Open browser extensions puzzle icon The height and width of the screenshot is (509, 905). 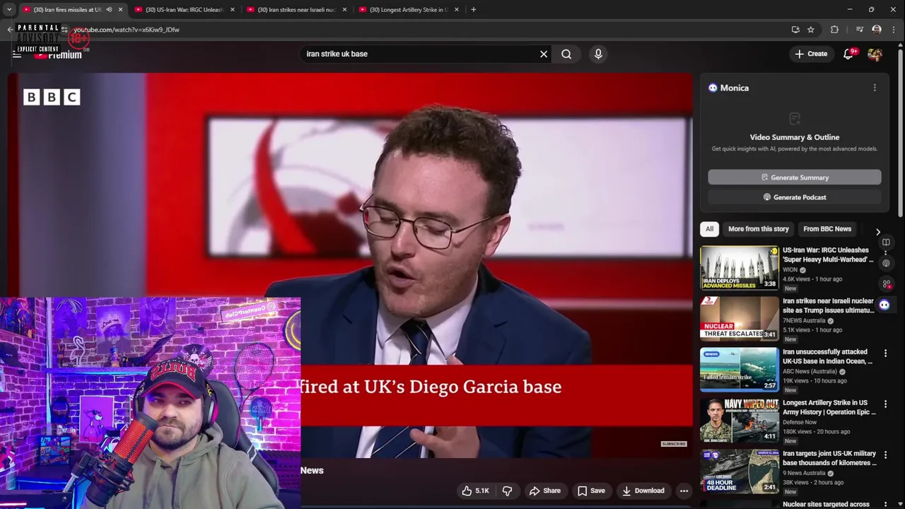[834, 30]
